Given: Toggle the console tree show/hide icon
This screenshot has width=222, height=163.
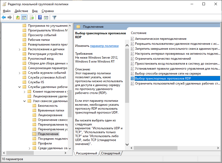Looking at the screenshot, I should (24, 18).
